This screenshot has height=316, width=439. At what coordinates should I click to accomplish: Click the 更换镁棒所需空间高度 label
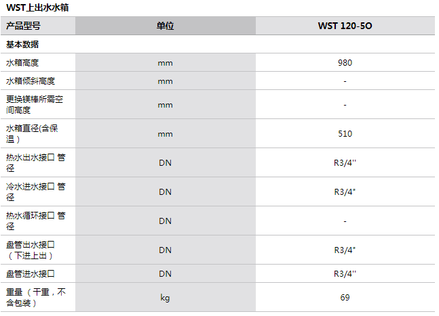[x=35, y=104]
